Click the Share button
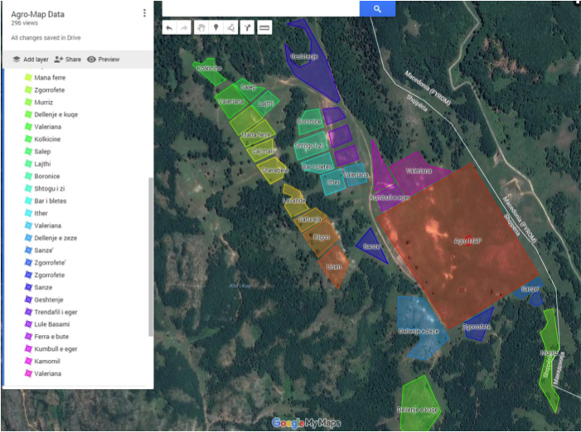Viewport: 581px width, 432px height. click(67, 60)
